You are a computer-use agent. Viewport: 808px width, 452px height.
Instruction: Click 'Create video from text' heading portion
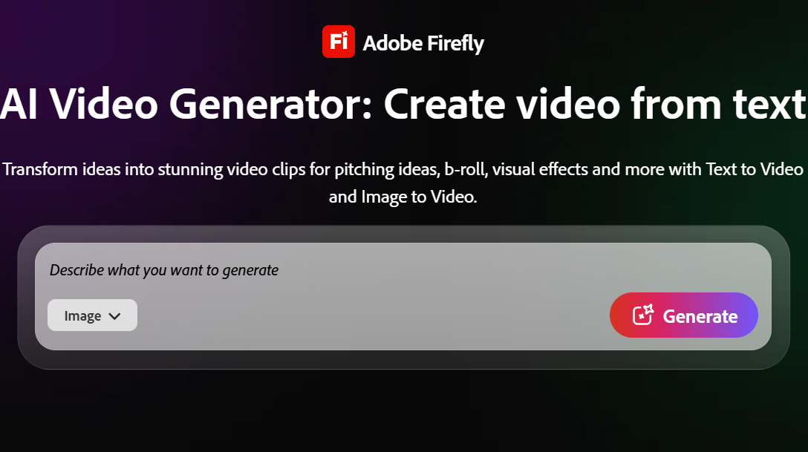tap(595, 104)
